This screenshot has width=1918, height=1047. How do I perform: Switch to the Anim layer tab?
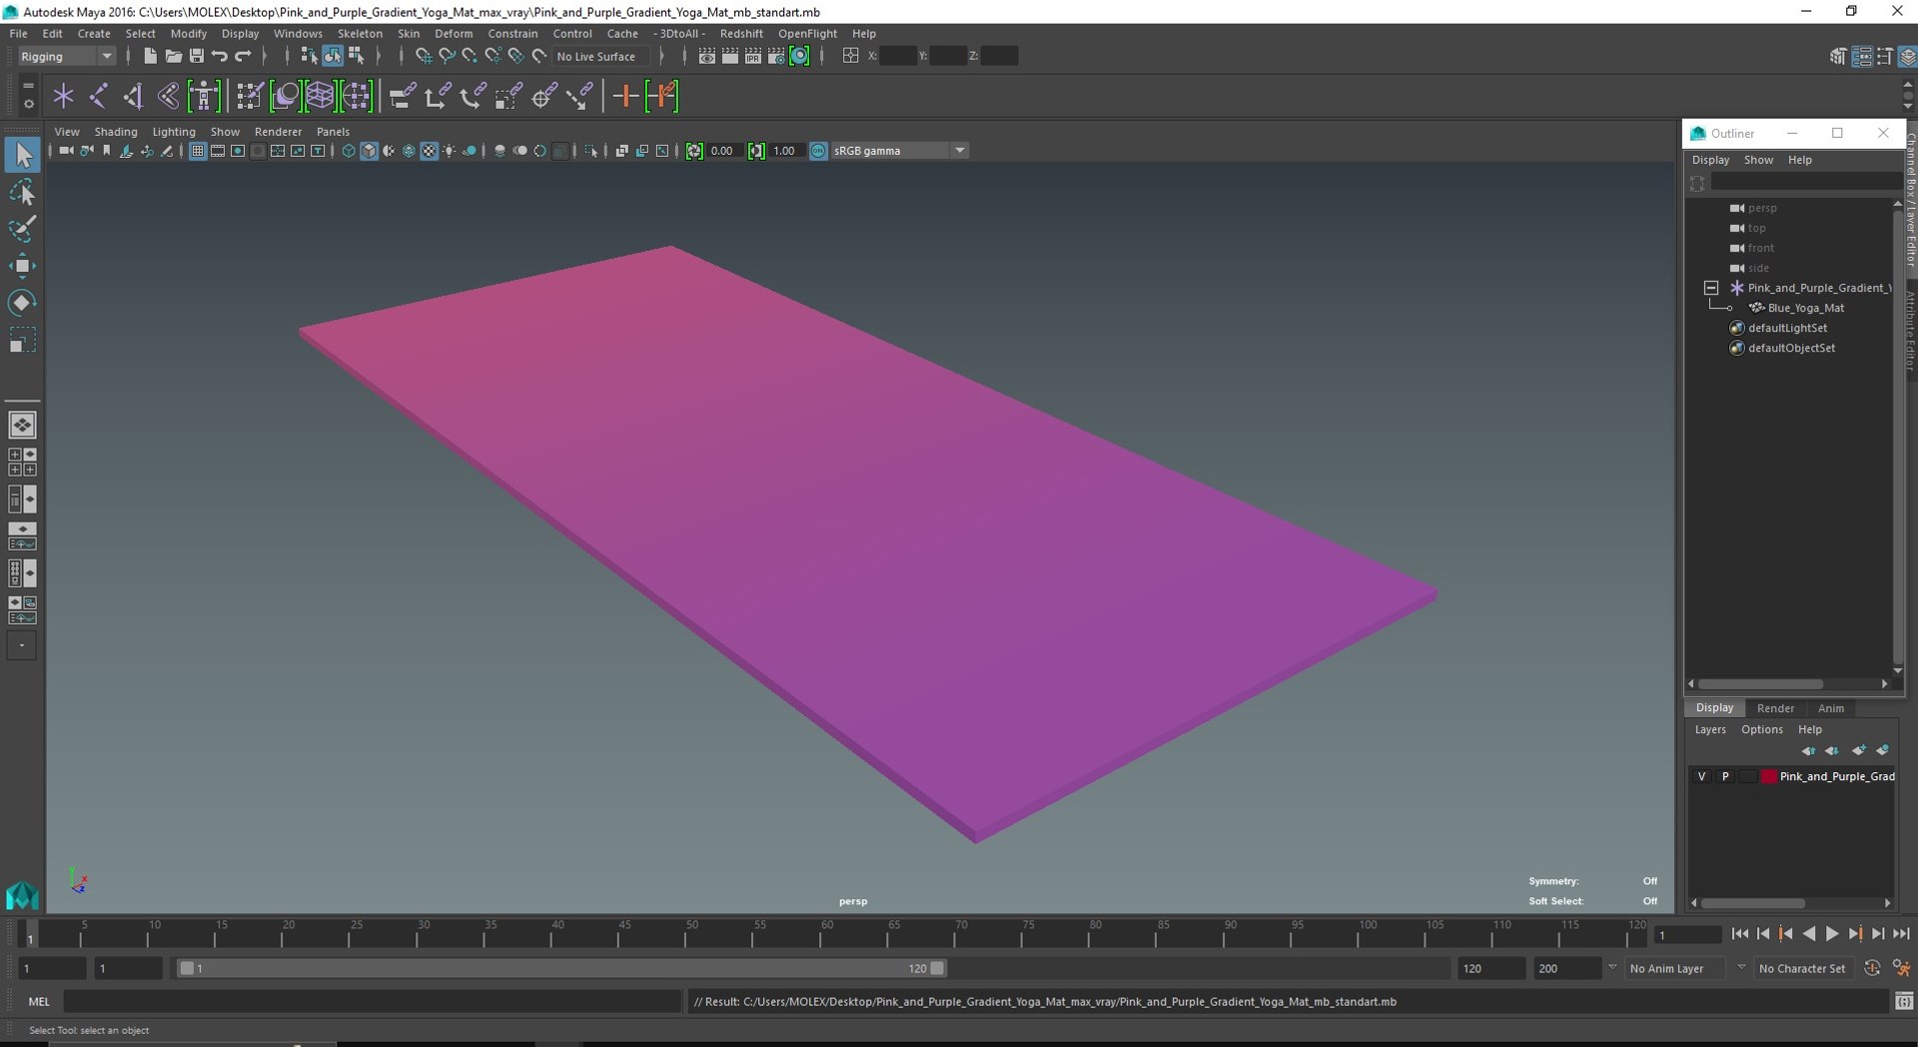coord(1831,708)
